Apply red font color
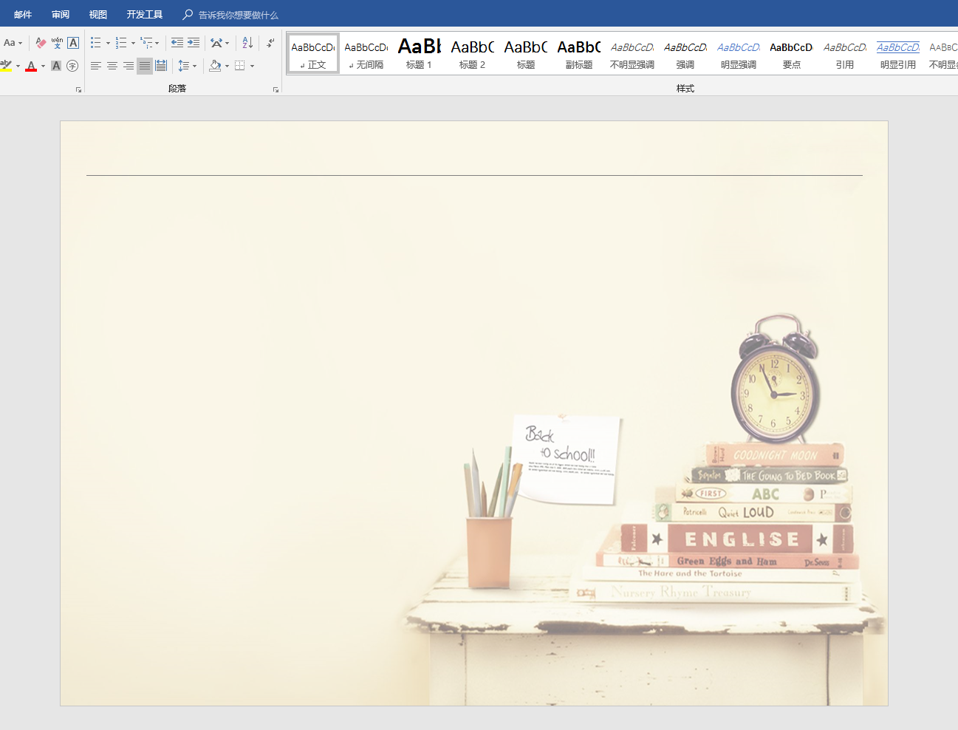This screenshot has height=730, width=958. (31, 66)
